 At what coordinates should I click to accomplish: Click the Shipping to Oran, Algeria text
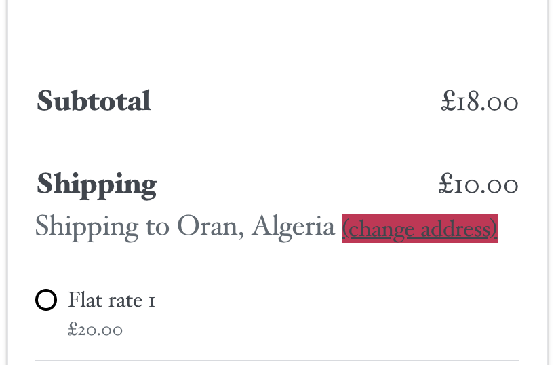(x=185, y=227)
